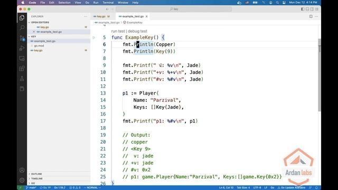
Task: Close example_test.go in Open Editors
Action: (34, 32)
